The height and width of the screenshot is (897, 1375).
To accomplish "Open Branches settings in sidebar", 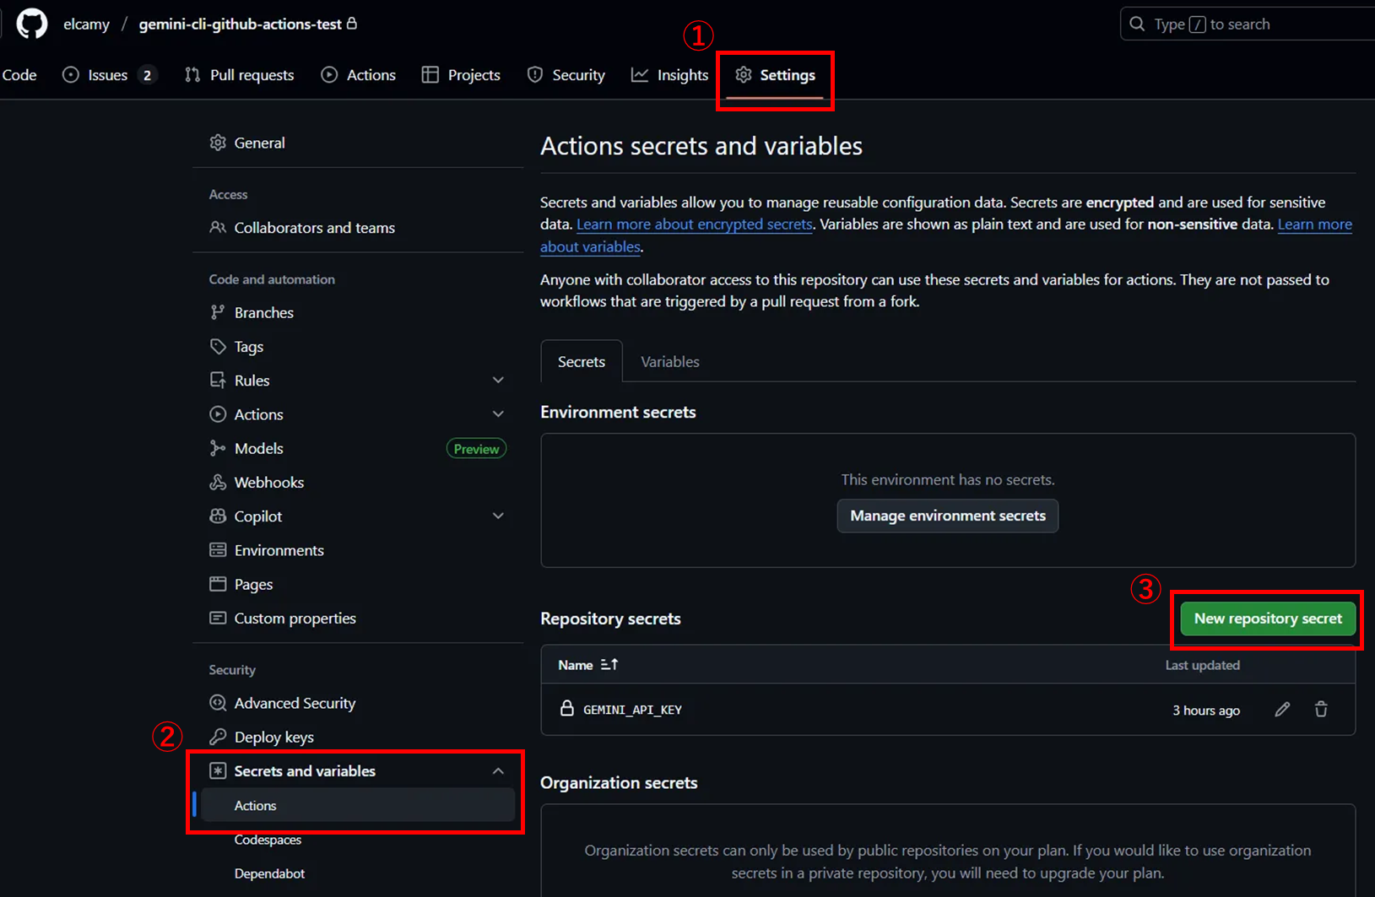I will (x=263, y=313).
